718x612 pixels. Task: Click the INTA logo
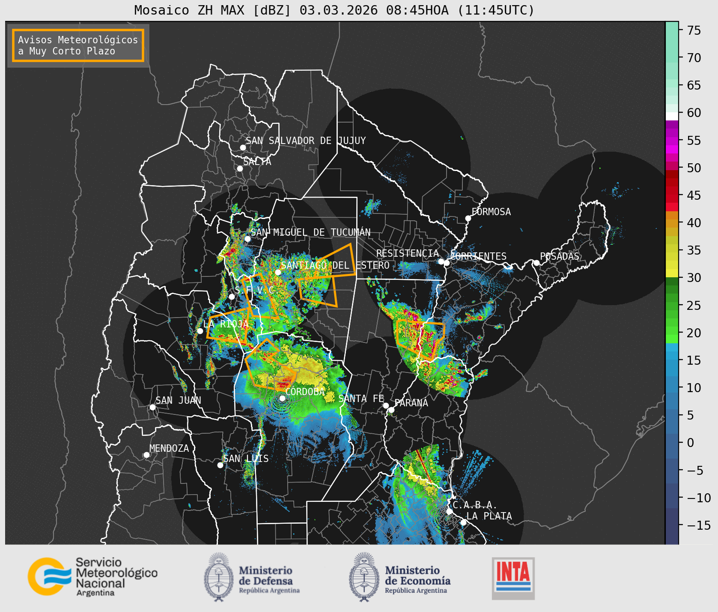tap(513, 578)
